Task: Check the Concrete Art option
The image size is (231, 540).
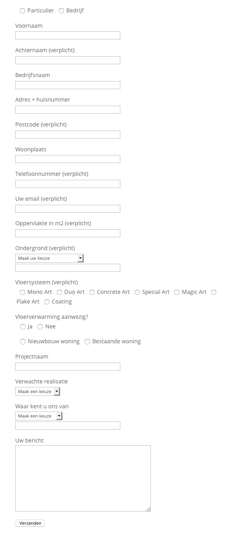Action: pyautogui.click(x=92, y=292)
